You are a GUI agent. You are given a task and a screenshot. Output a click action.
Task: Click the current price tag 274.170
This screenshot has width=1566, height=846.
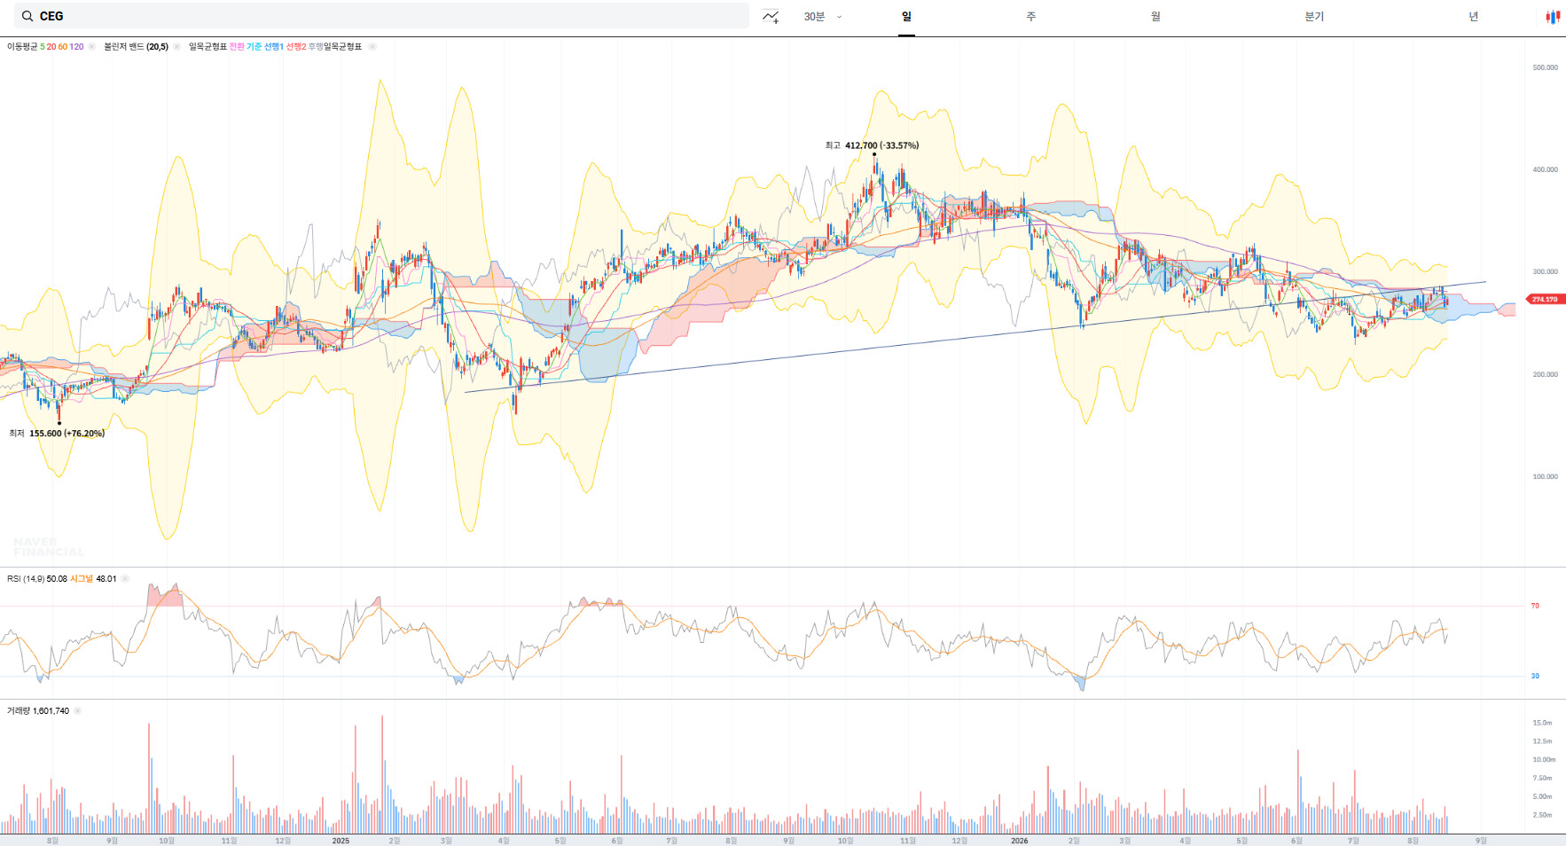point(1545,300)
